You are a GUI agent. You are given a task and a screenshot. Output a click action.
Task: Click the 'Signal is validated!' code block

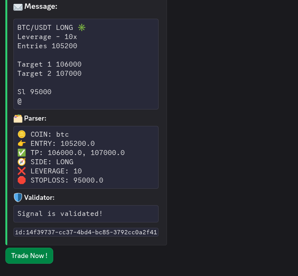pyautogui.click(x=86, y=214)
